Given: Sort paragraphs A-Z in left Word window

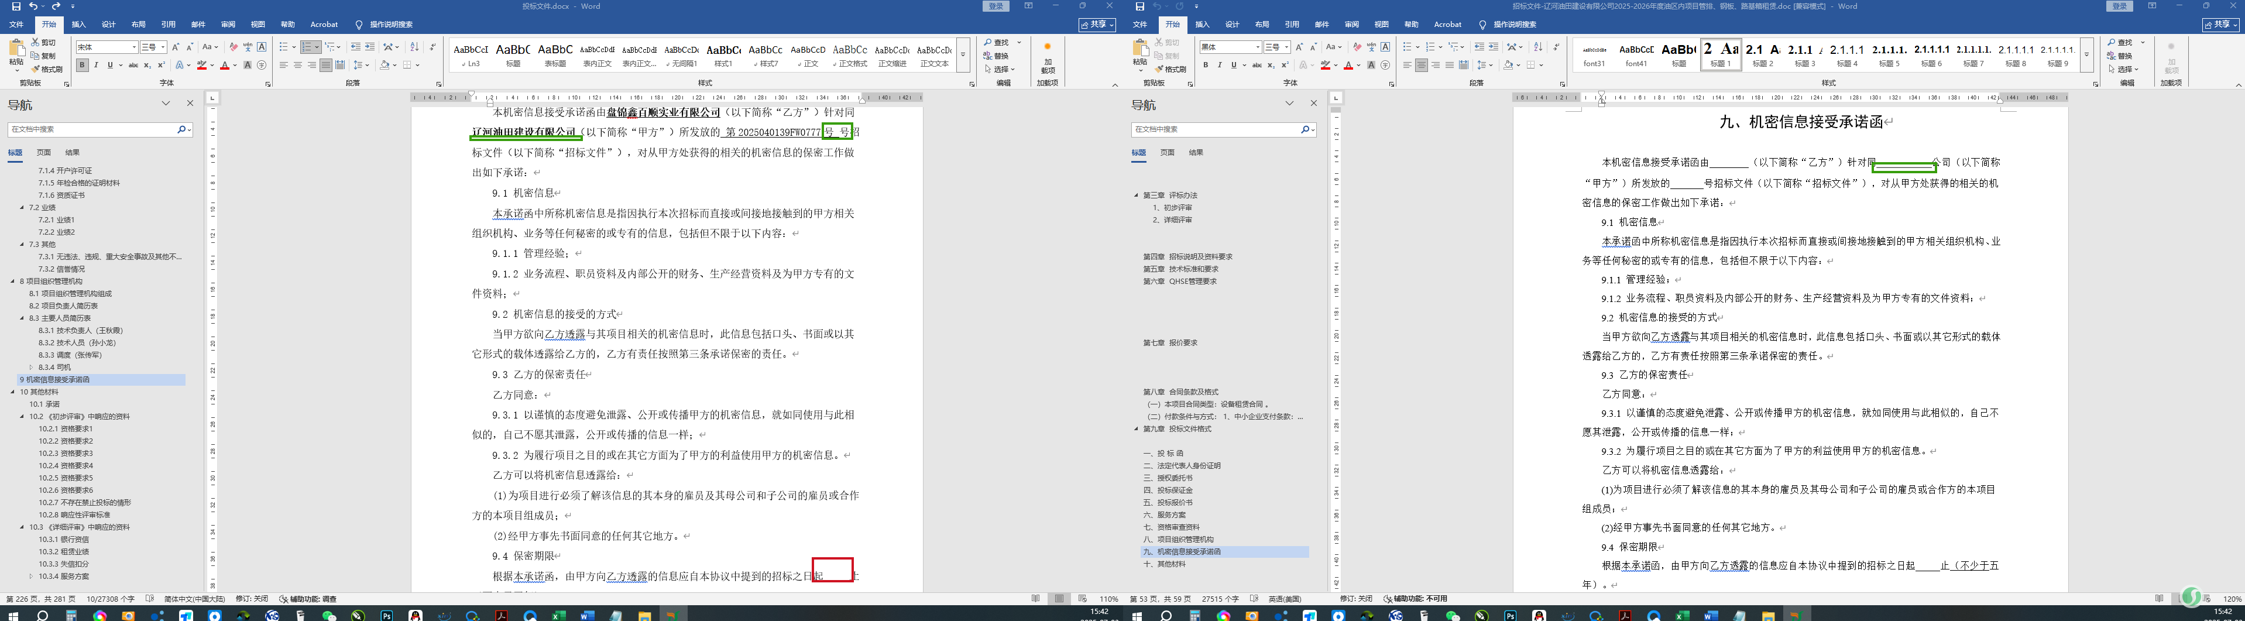Looking at the screenshot, I should click(414, 46).
